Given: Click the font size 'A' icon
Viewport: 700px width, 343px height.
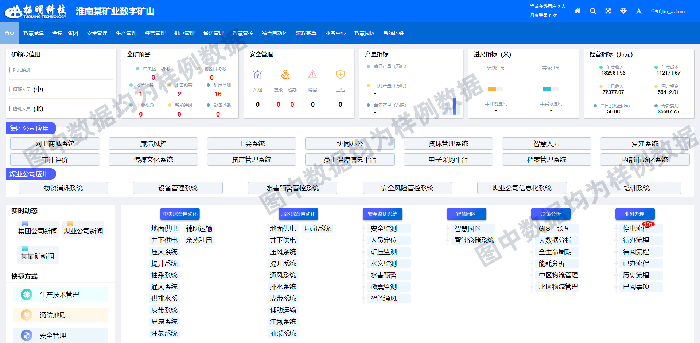Looking at the screenshot, I should tap(639, 11).
